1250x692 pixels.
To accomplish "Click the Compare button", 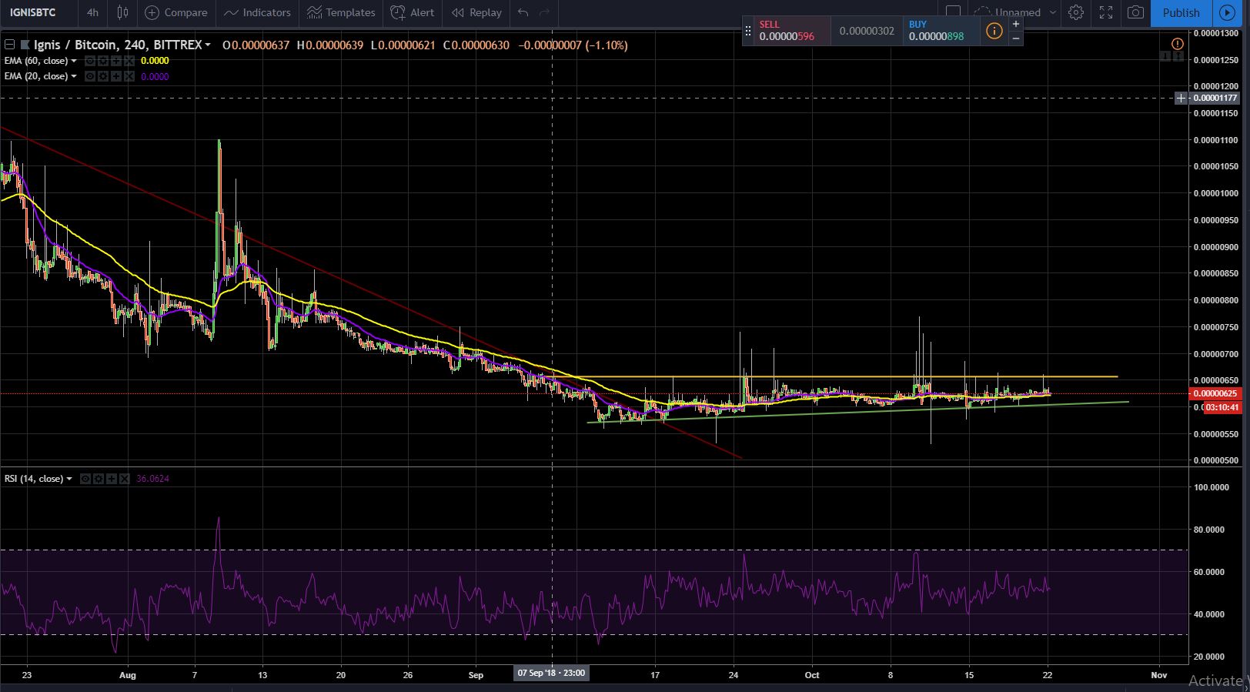I will click(x=176, y=12).
